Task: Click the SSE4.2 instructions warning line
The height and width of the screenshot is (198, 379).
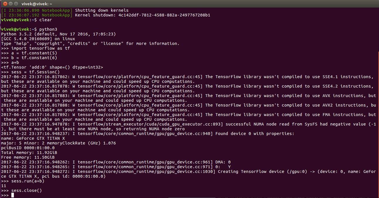Action: tap(187, 88)
